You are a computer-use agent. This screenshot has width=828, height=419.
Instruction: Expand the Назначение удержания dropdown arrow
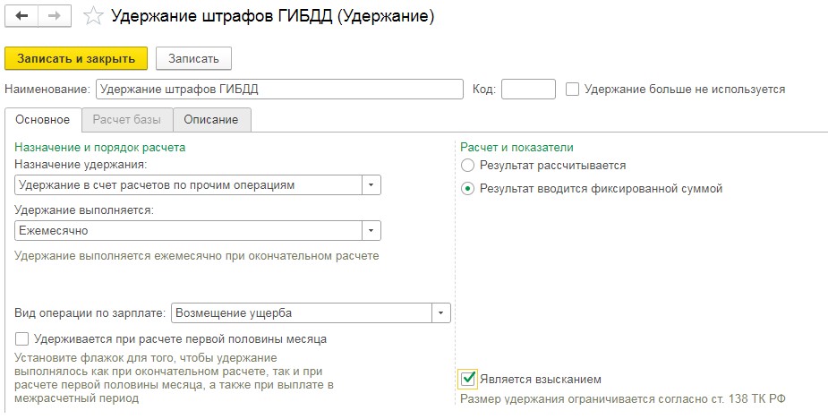pos(371,184)
